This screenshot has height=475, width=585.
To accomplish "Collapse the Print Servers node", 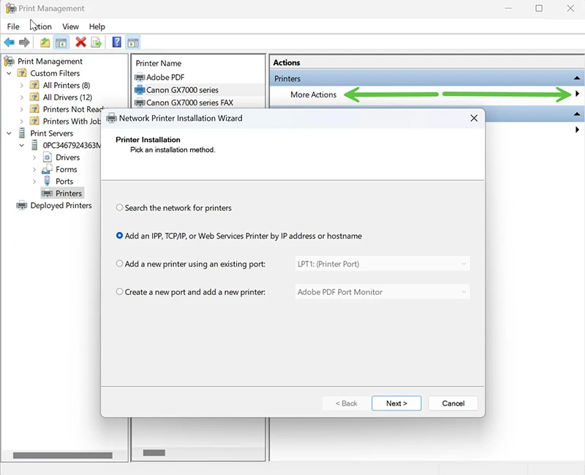I will (9, 133).
